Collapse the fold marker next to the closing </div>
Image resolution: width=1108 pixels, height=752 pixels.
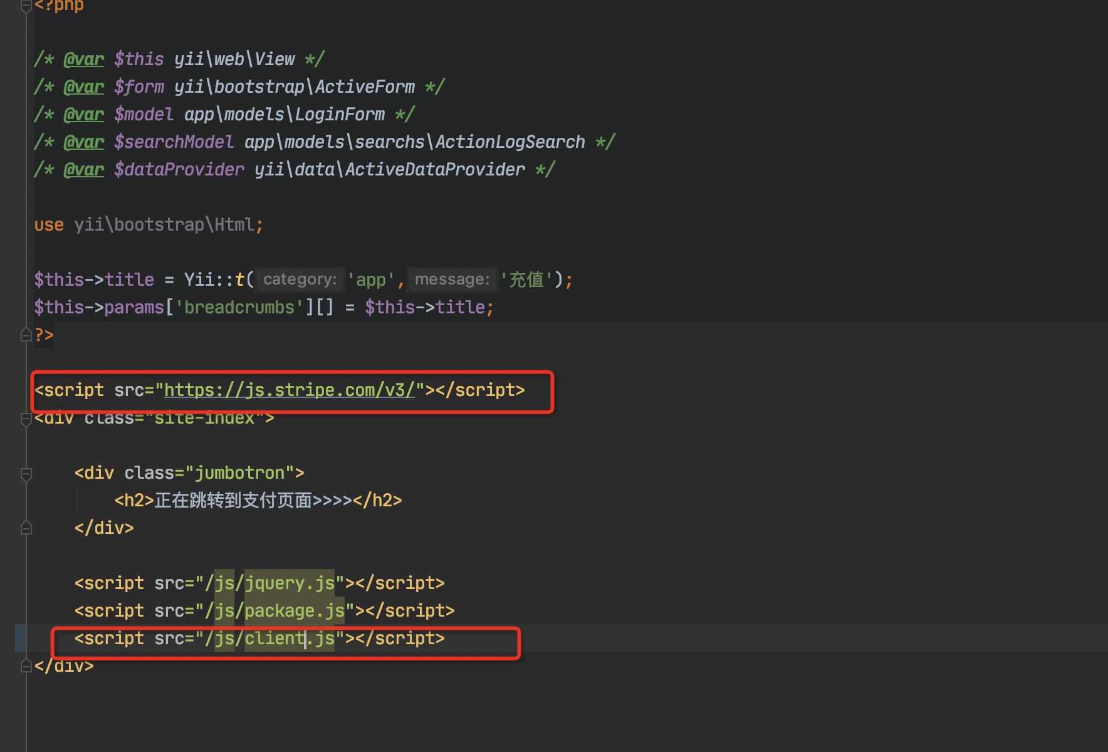point(25,528)
